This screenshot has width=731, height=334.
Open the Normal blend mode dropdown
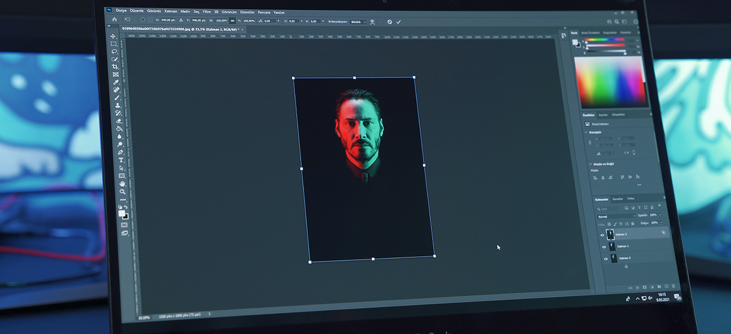[x=616, y=216]
